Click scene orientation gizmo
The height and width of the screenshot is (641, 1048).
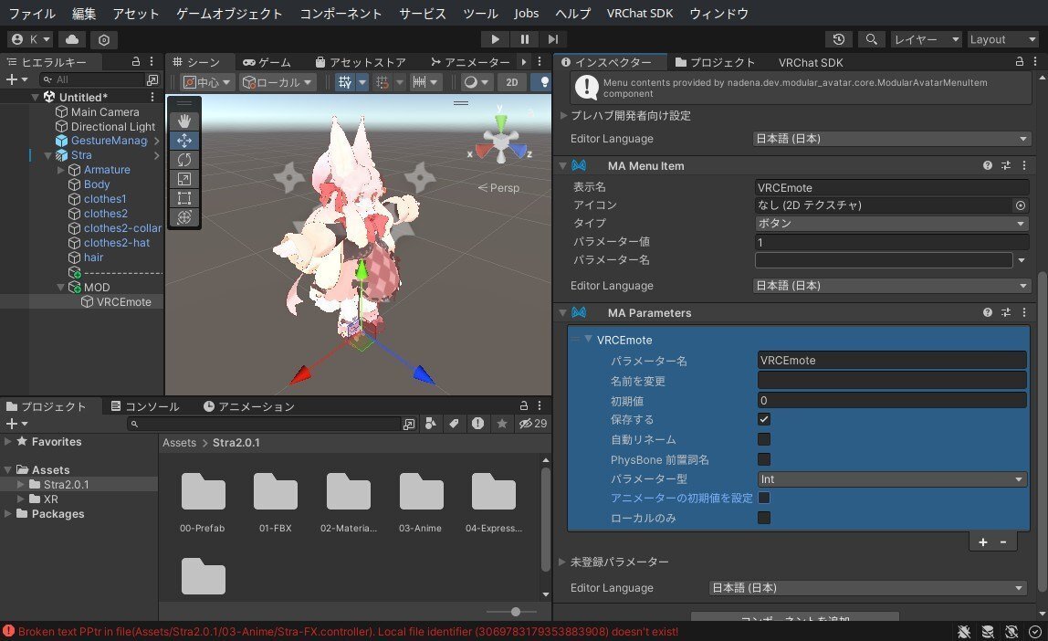click(500, 141)
